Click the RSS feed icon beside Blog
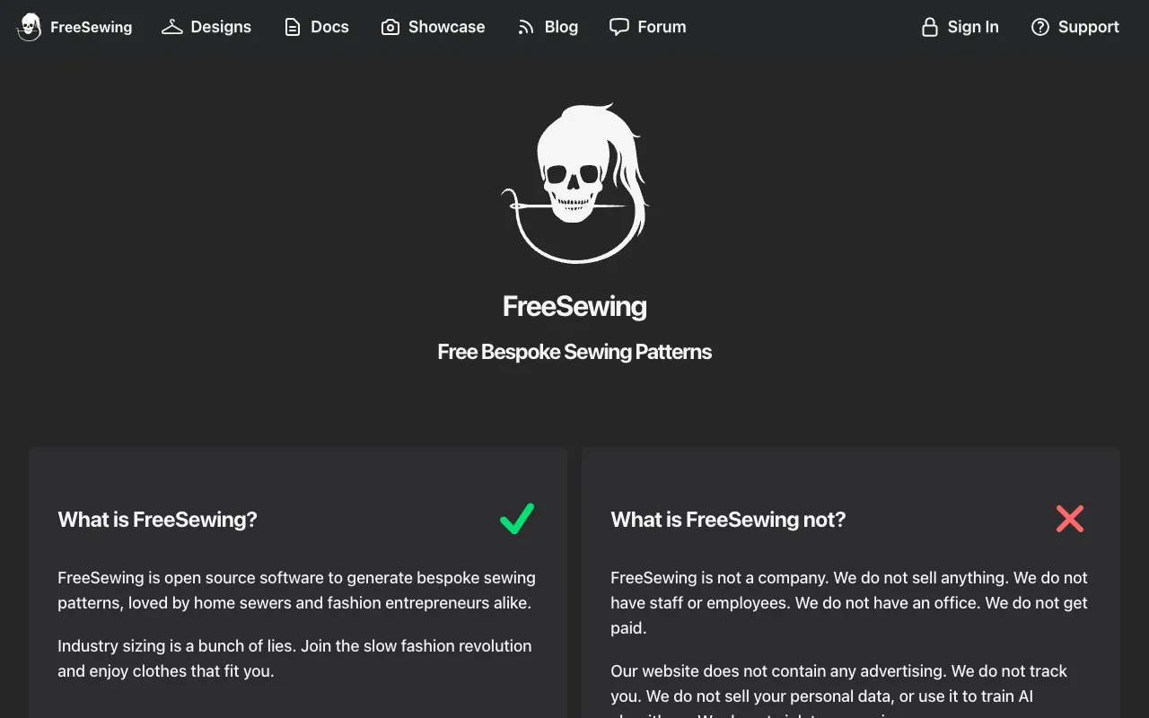This screenshot has width=1149, height=718. [526, 27]
